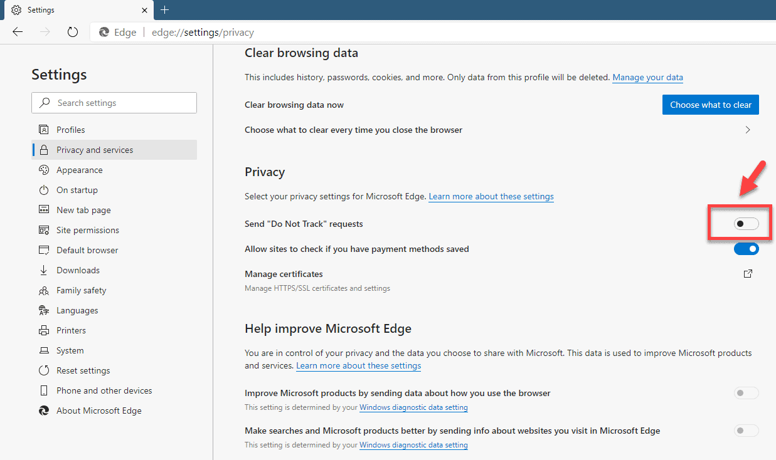Go back with the browser back arrow
This screenshot has width=776, height=460.
tap(18, 32)
